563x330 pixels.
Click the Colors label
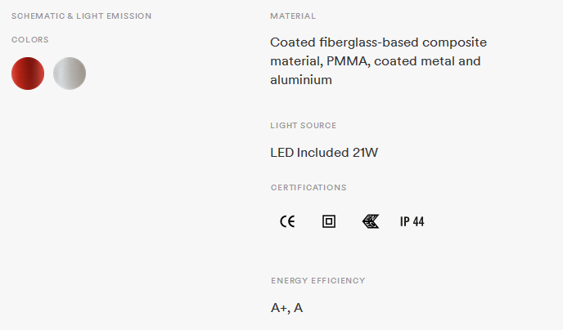coord(30,40)
